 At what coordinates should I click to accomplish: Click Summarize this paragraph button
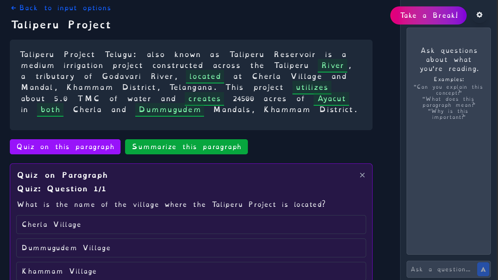pos(186,147)
